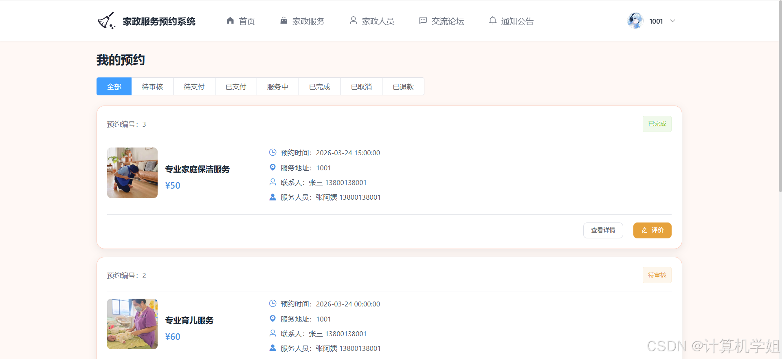
Task: Click the location pin icon in booking 2
Action: 272,319
